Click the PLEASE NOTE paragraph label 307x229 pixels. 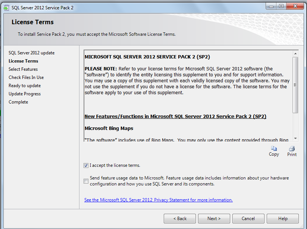[x=101, y=69]
